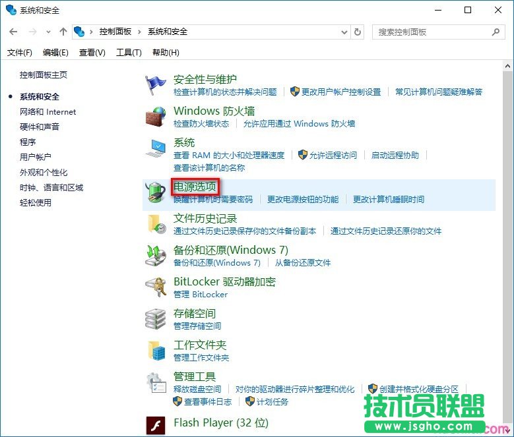Viewport: 514px width, 437px height.
Task: Click 更改用户帐户控制设置 link
Action: point(341,92)
